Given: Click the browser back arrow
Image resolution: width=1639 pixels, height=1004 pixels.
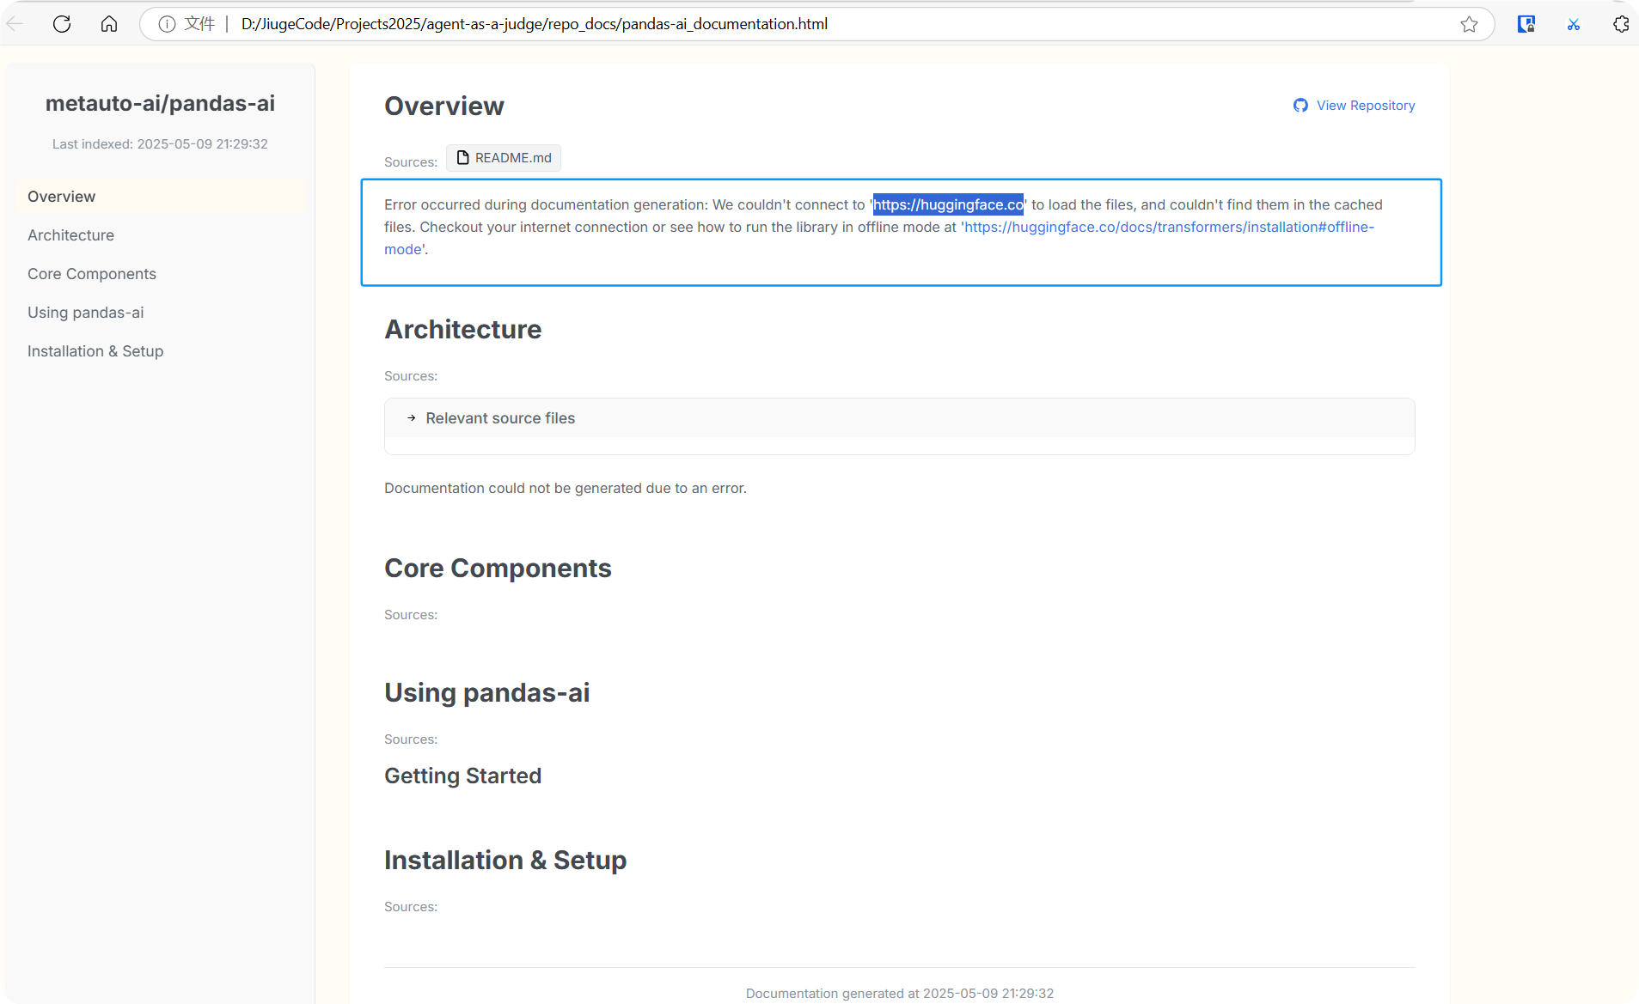Looking at the screenshot, I should (x=15, y=23).
